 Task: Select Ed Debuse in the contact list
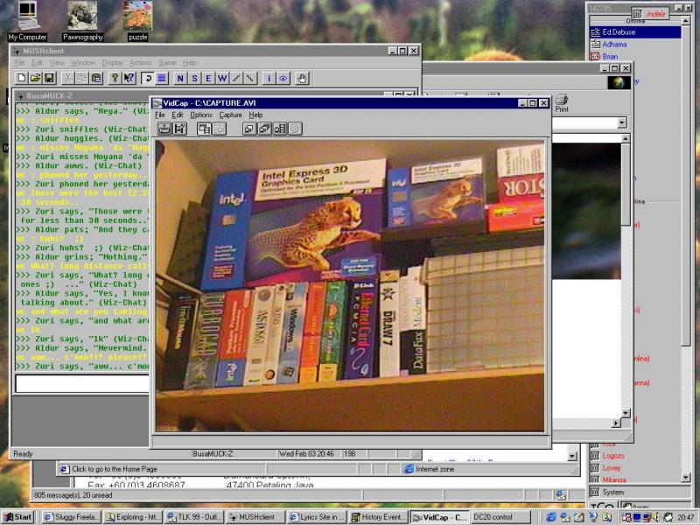point(635,32)
